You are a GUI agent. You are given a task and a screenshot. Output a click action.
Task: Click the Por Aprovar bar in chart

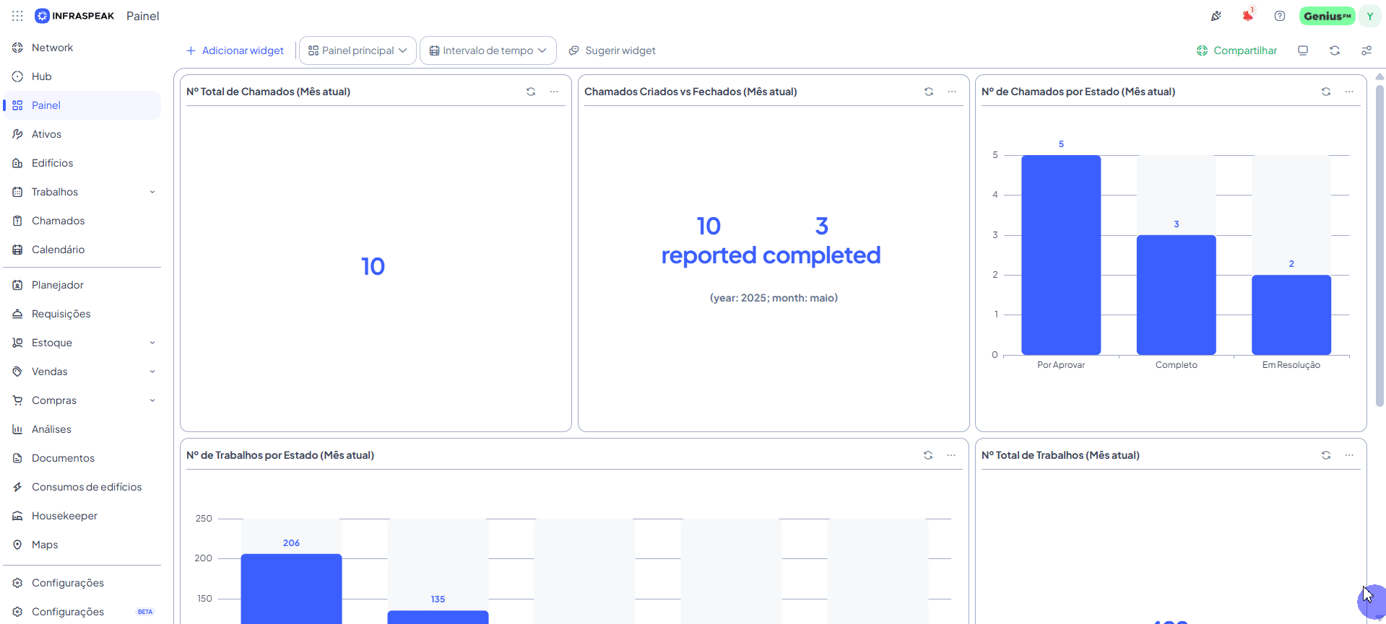click(1061, 255)
